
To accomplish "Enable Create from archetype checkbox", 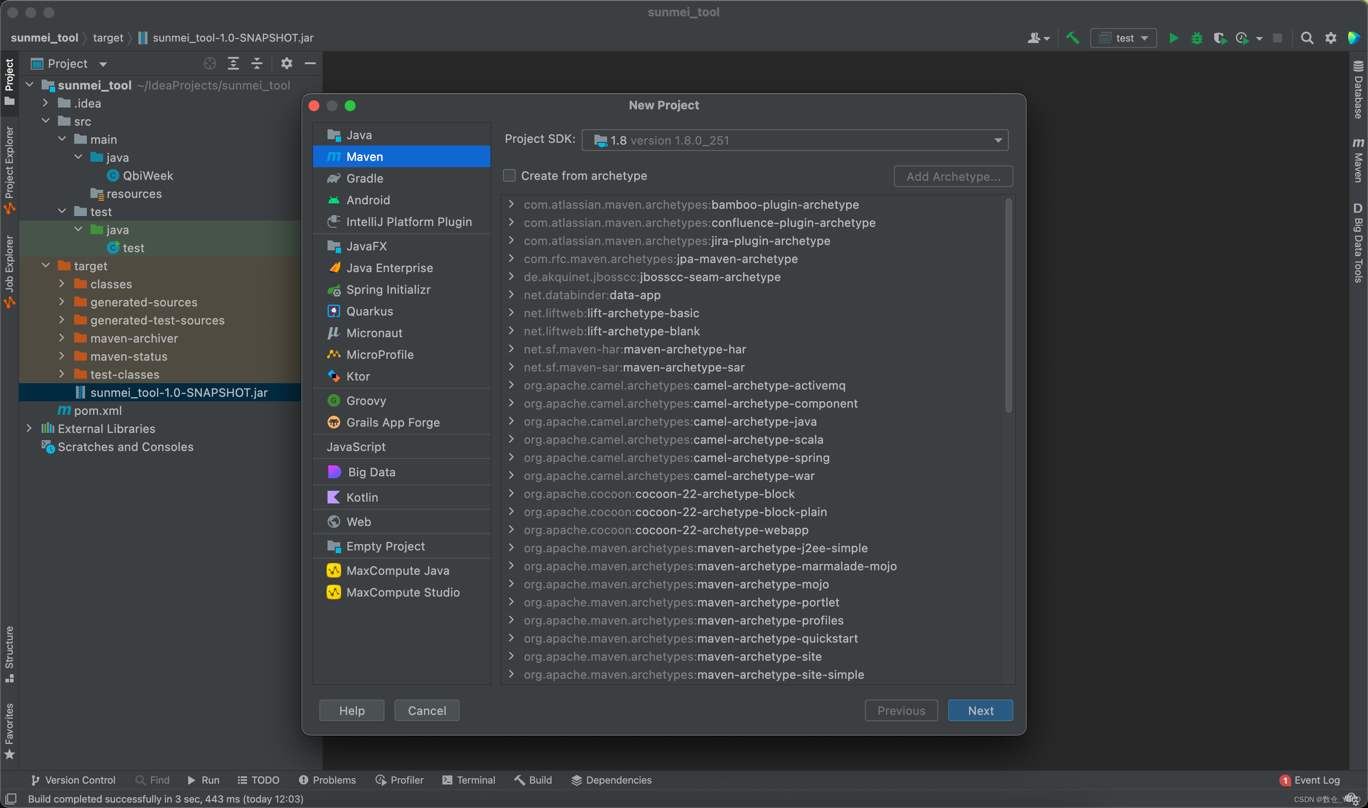I will 509,175.
